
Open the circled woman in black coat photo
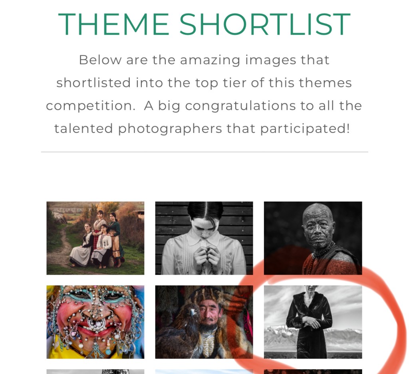[x=313, y=322]
